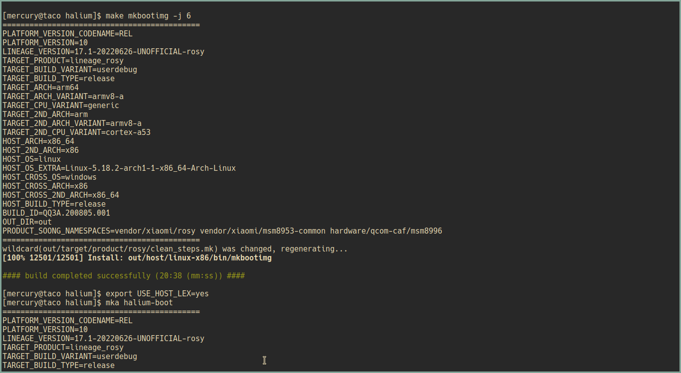681x373 pixels.
Task: Click the PRODUCT_SOONG_NAMESPACES vendor paths line
Action: [x=222, y=231]
